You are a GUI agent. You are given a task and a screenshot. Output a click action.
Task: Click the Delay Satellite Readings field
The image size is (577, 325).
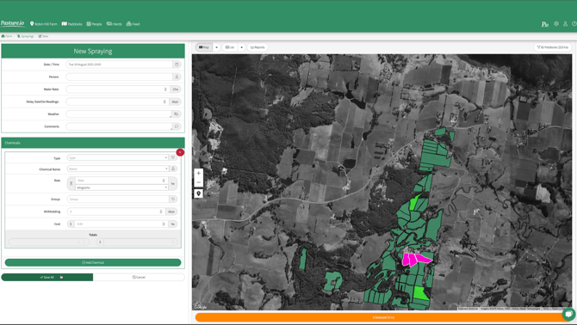[x=118, y=101]
